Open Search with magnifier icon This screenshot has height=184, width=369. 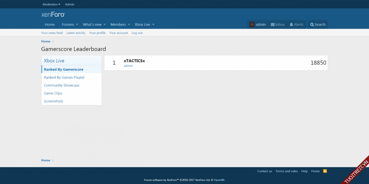coord(312,25)
